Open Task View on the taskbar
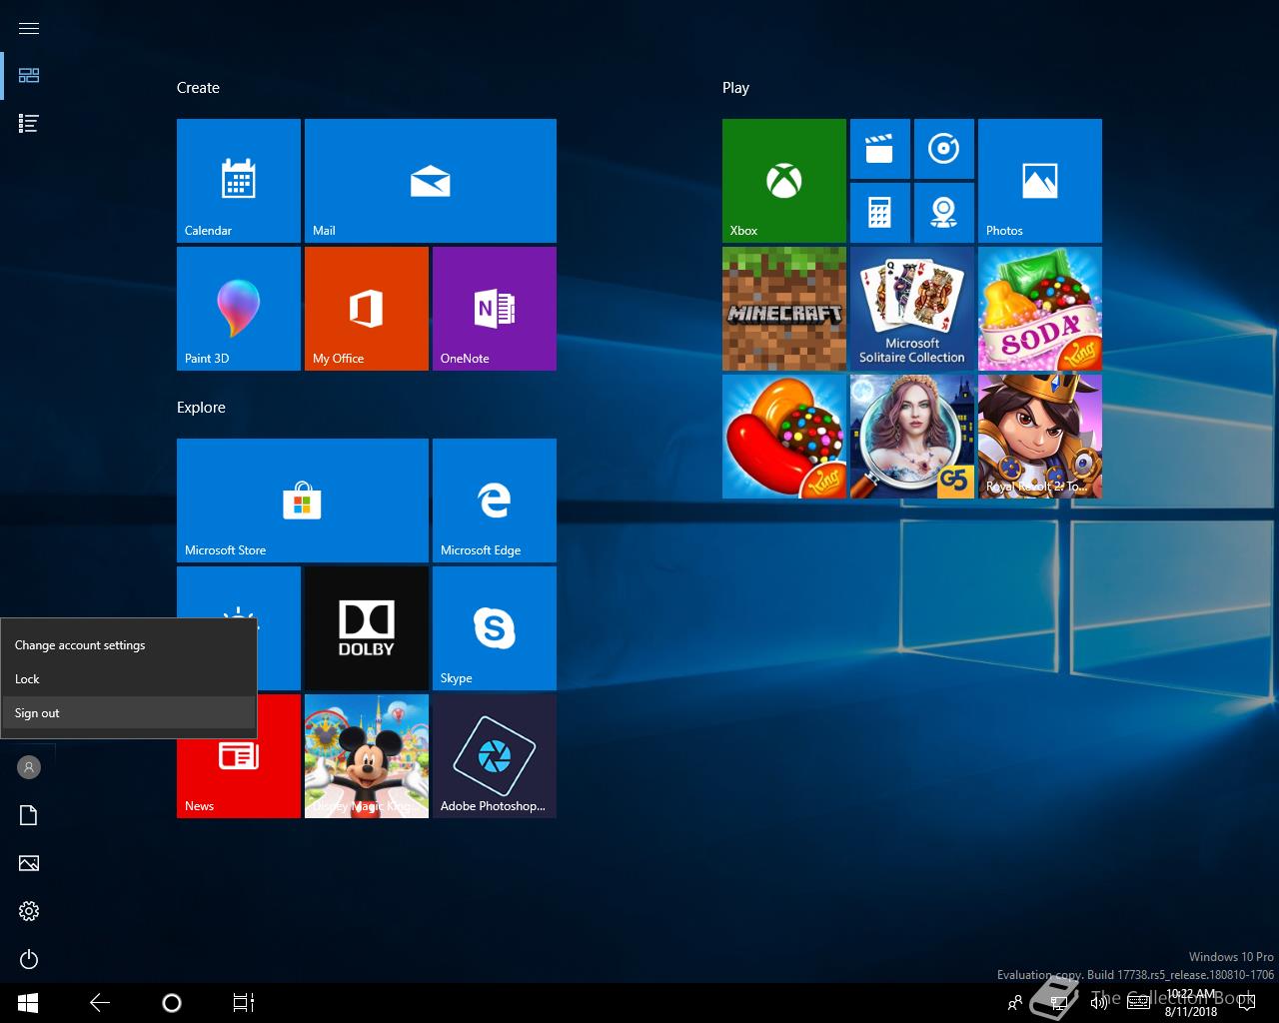Screen dimensions: 1279x1023 (244, 1003)
